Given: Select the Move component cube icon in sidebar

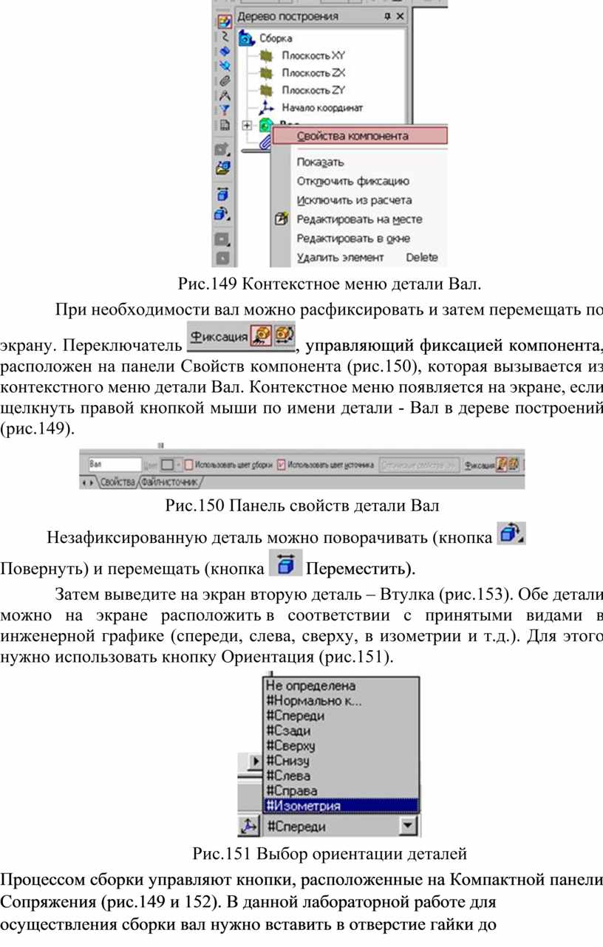Looking at the screenshot, I should tap(222, 196).
